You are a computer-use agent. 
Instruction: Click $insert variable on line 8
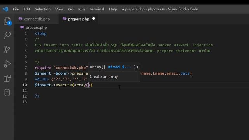(x=43, y=73)
